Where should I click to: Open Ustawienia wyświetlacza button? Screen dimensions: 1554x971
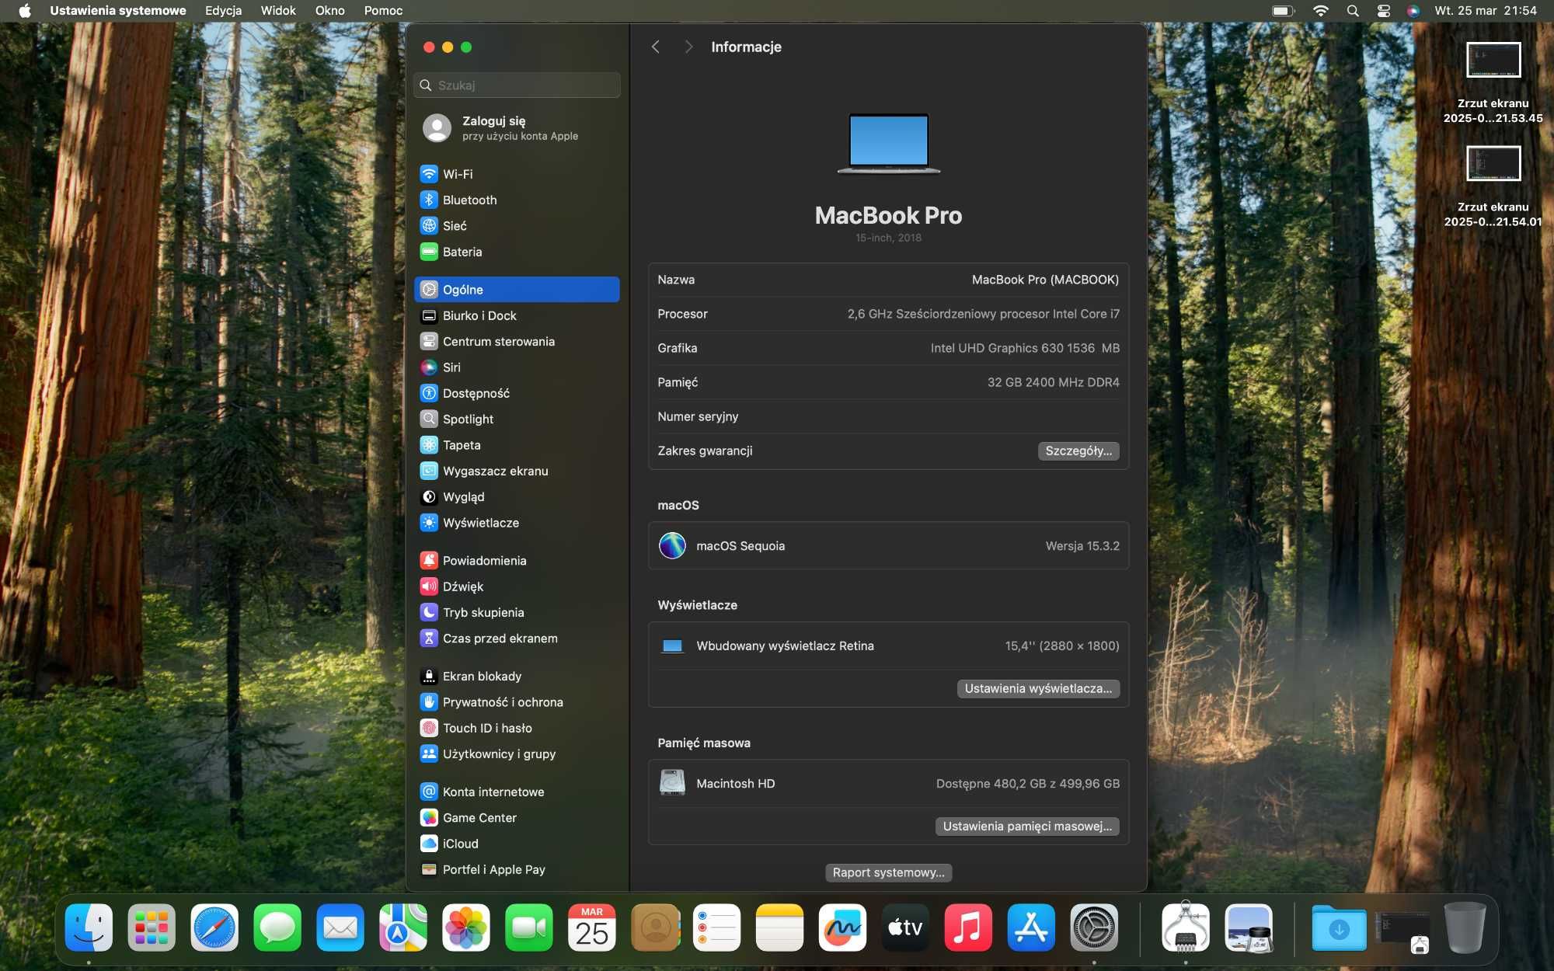(x=1038, y=688)
